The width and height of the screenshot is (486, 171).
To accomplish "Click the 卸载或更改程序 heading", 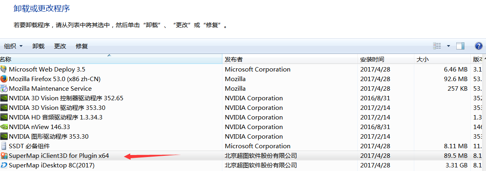I will point(42,8).
